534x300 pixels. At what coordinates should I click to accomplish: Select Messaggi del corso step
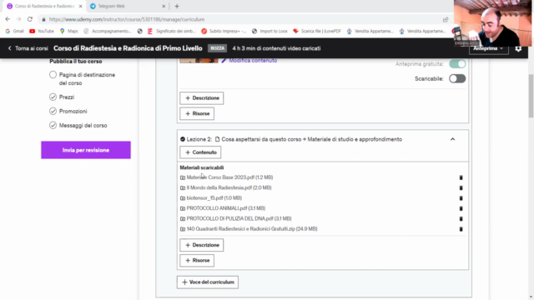click(x=78, y=126)
